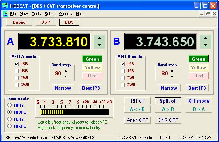
Task: Open the Tools menu
Action: pos(36,14)
